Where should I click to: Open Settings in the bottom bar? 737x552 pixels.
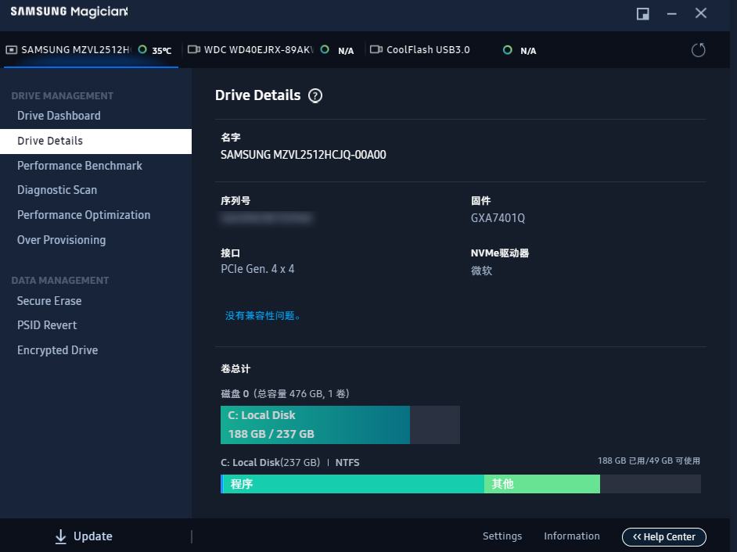point(502,536)
